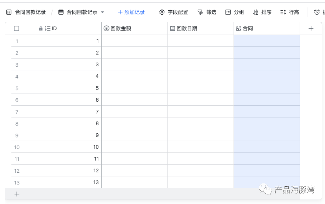325x204 pixels.
Task: Click 回款金额 cell in row 12
Action: tap(134, 170)
